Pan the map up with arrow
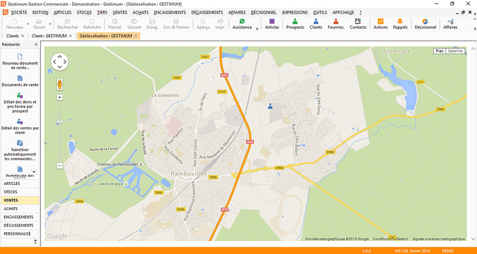Image resolution: width=477 pixels, height=254 pixels. click(x=59, y=56)
